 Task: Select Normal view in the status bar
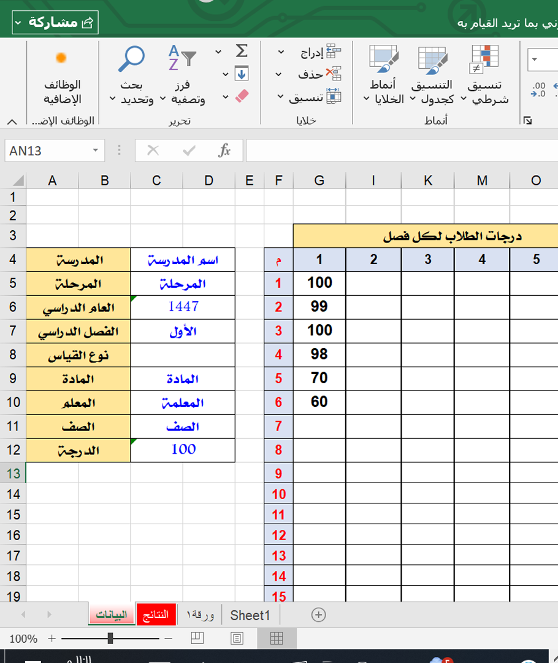[x=277, y=638]
